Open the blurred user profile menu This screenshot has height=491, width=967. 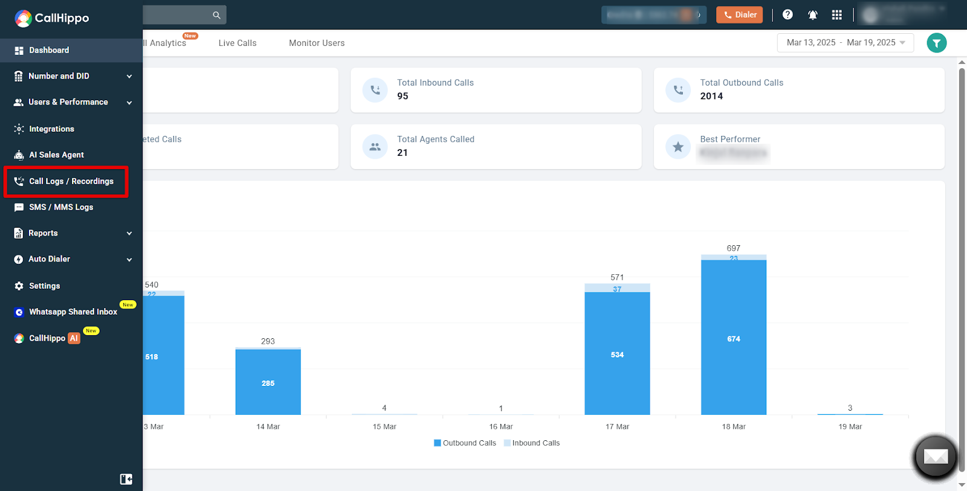tap(904, 14)
